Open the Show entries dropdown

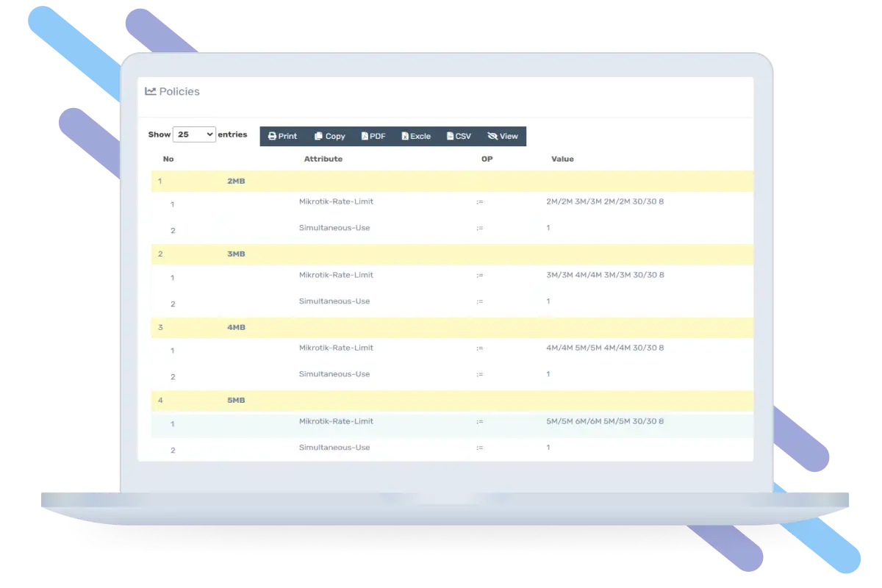point(194,135)
